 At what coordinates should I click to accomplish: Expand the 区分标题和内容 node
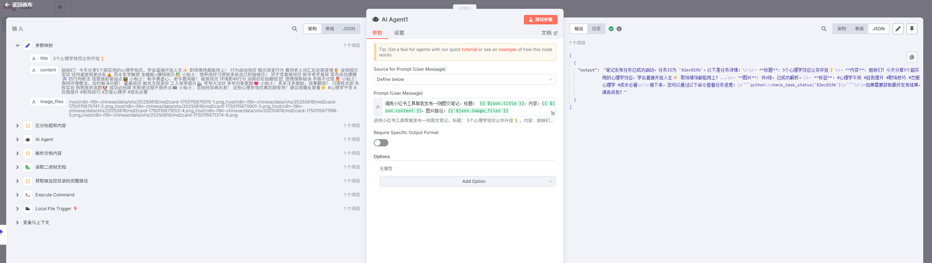17,126
